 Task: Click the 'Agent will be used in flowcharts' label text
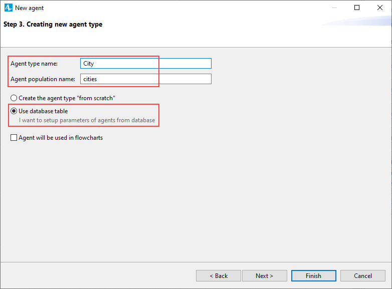coord(61,138)
